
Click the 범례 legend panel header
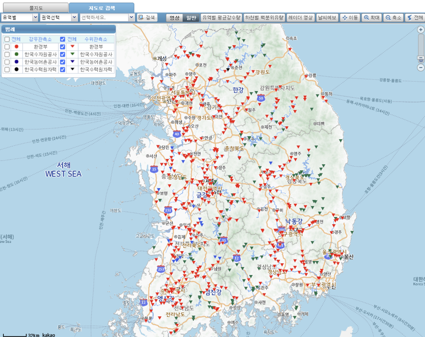pos(59,29)
